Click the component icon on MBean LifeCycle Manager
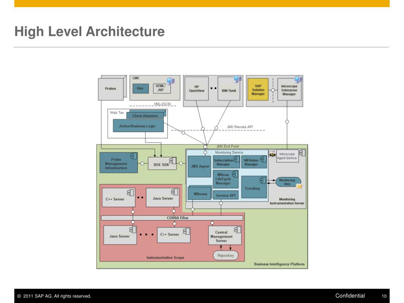 pos(235,174)
